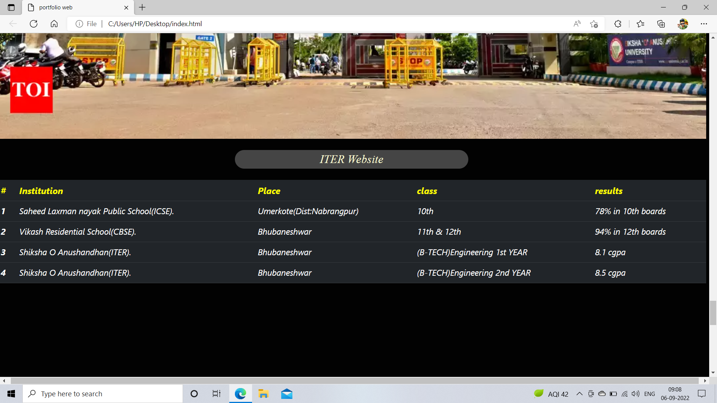Image resolution: width=717 pixels, height=403 pixels.
Task: Open the Mail app from the taskbar
Action: 286,393
